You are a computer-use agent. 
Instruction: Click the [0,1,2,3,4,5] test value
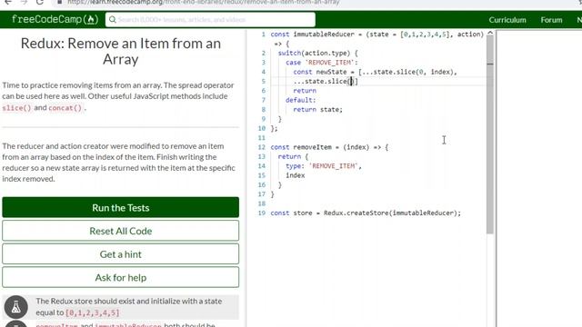click(x=93, y=312)
